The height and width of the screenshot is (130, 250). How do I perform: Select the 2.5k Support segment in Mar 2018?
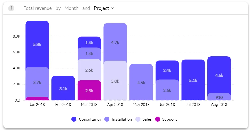point(89,90)
